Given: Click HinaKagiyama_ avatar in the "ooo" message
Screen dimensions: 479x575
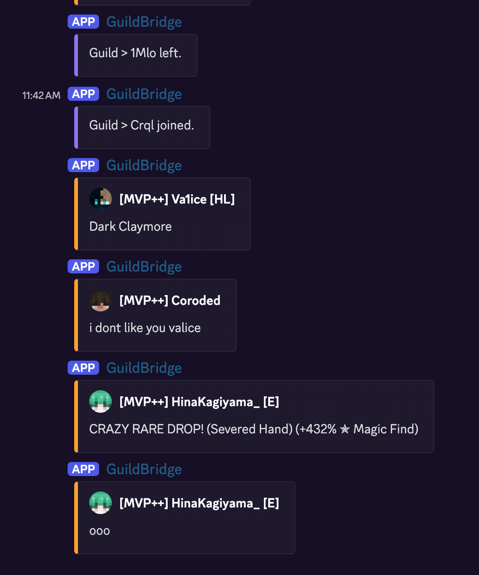Looking at the screenshot, I should [100, 503].
